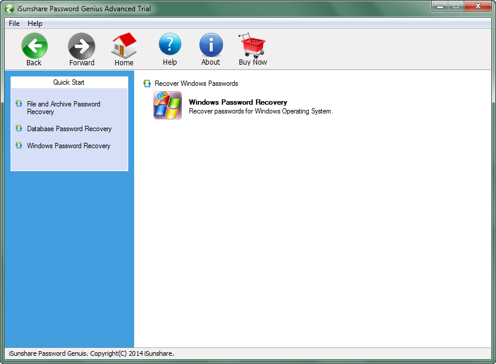Click icon beside File and Archive Password Recovery
Screen dimensions: 496x364
tap(19, 103)
